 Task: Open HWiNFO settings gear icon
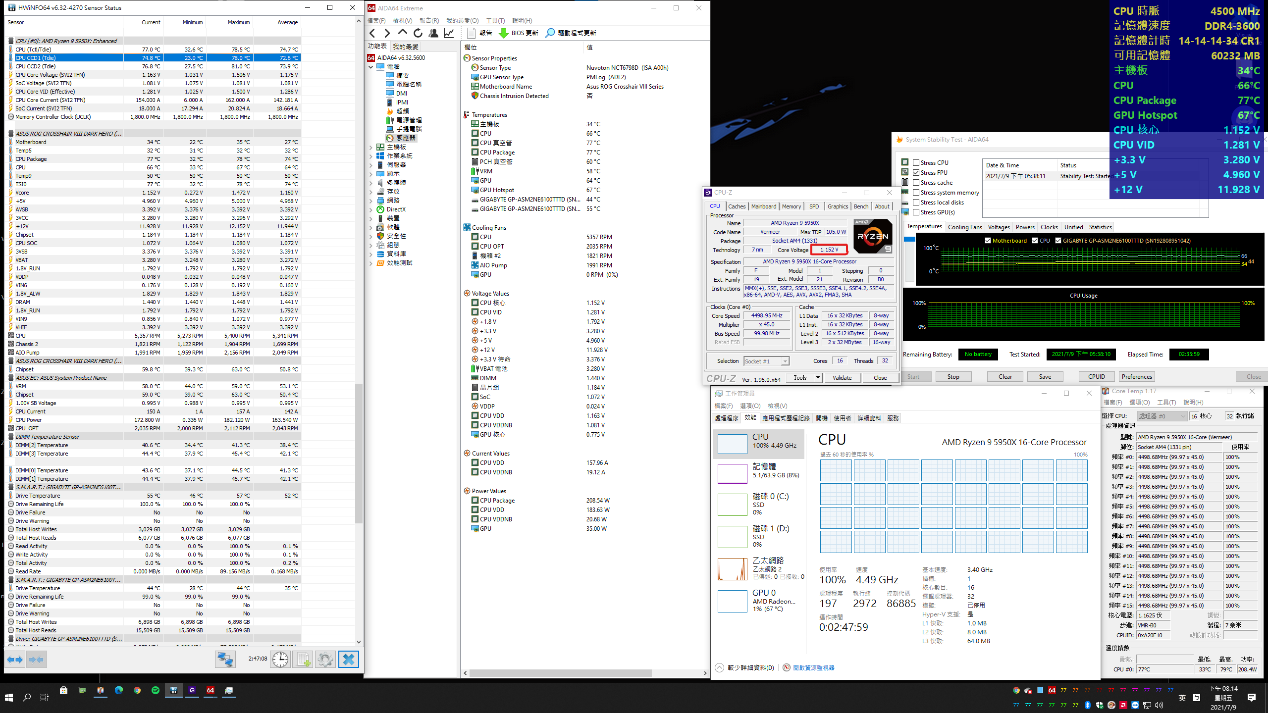pos(325,660)
